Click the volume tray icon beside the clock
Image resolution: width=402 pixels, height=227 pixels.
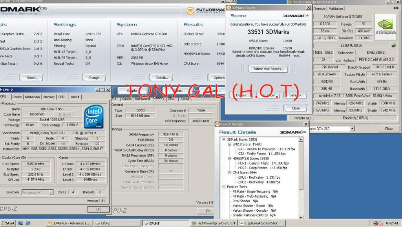click(x=381, y=223)
